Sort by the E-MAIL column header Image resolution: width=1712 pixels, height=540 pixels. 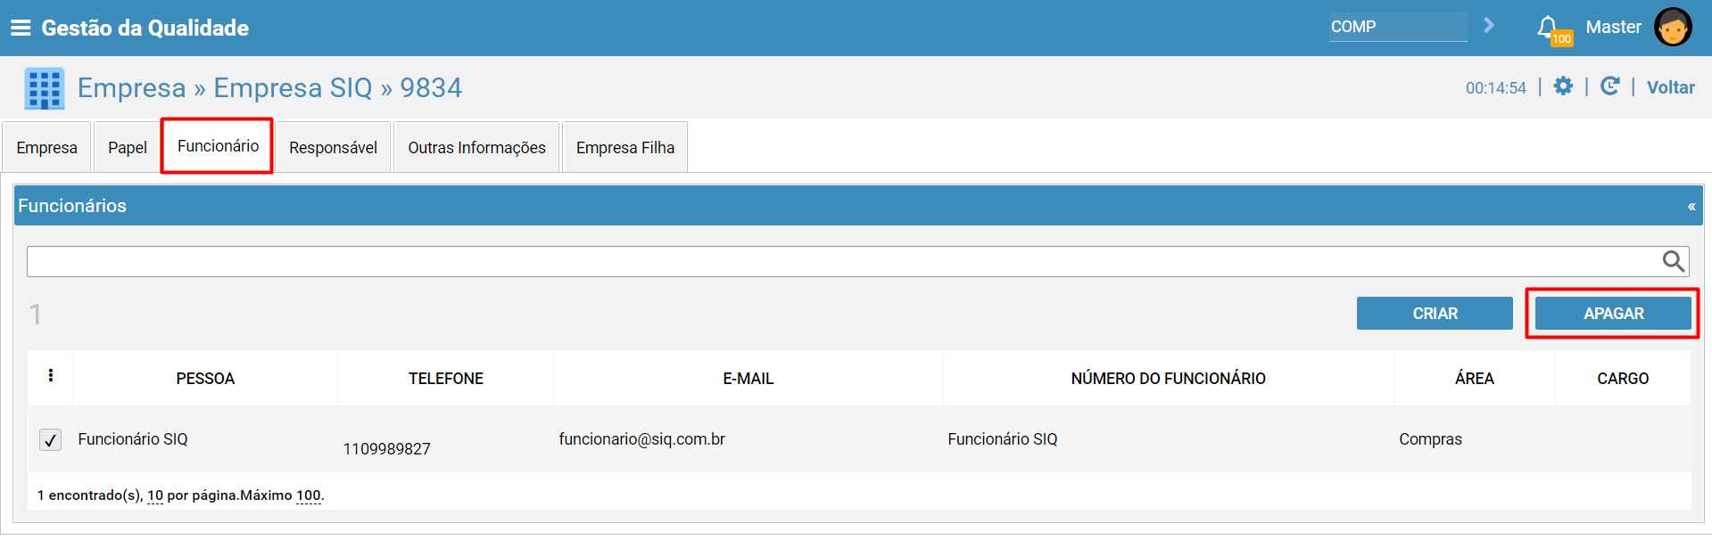click(x=748, y=379)
